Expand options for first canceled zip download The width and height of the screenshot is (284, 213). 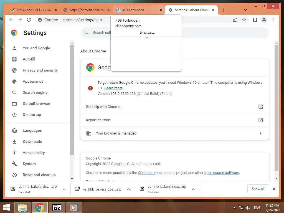(x=64, y=189)
